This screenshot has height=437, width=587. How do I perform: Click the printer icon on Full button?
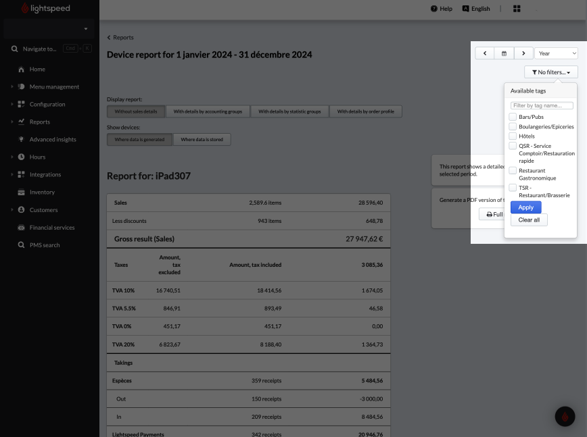pos(490,215)
